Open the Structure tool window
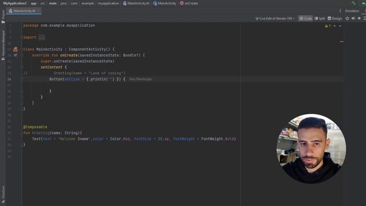This screenshot has width=366, height=206. click(3, 195)
